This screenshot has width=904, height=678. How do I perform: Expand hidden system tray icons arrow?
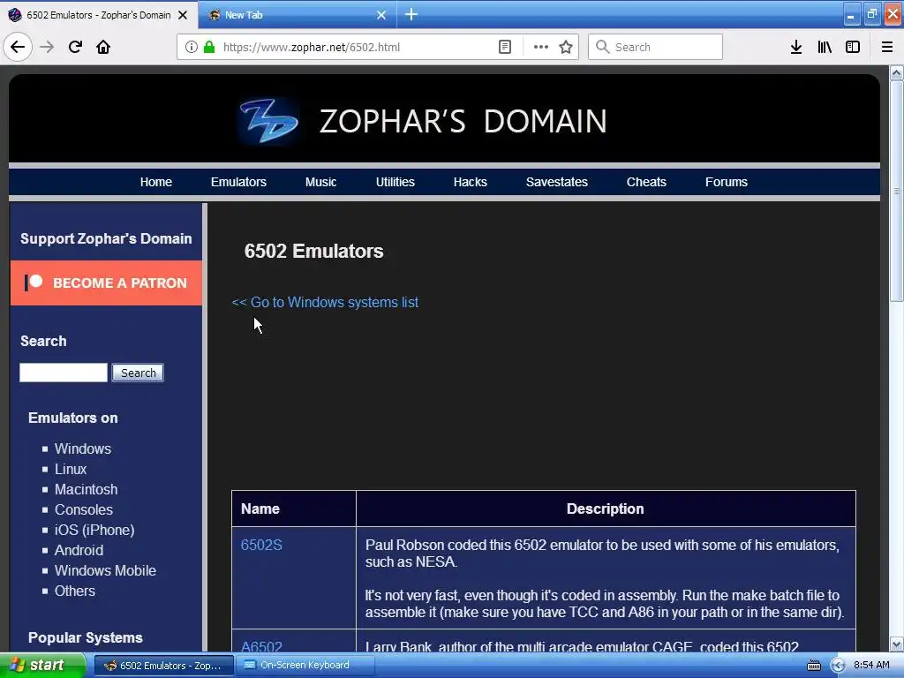tap(838, 666)
